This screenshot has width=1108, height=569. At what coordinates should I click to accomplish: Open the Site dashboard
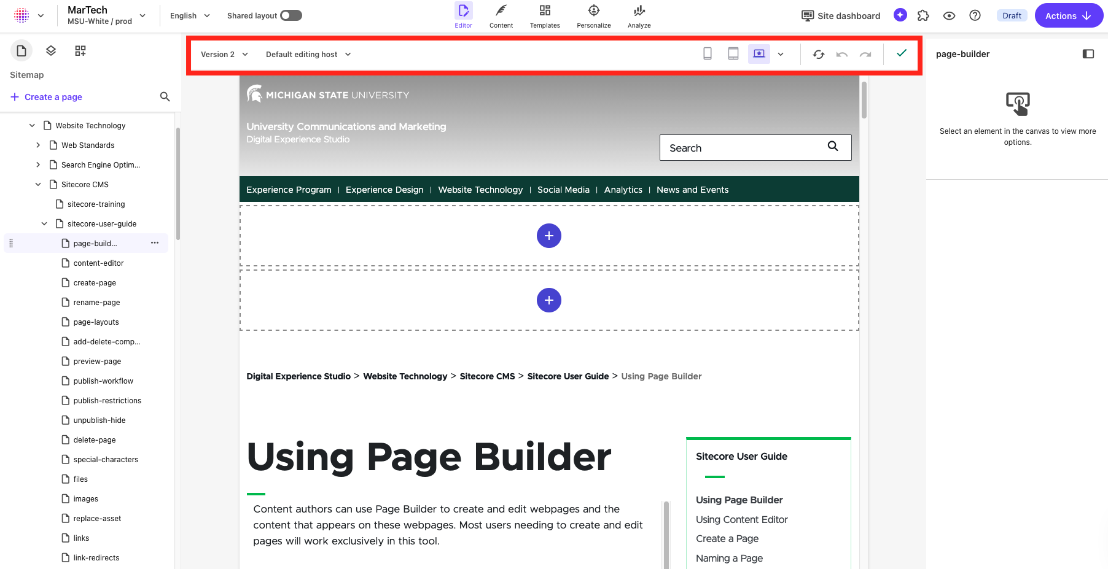click(841, 15)
